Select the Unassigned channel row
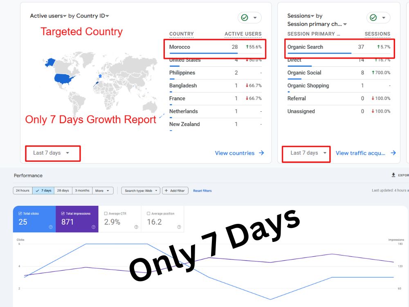This screenshot has height=307, width=409. pos(339,111)
